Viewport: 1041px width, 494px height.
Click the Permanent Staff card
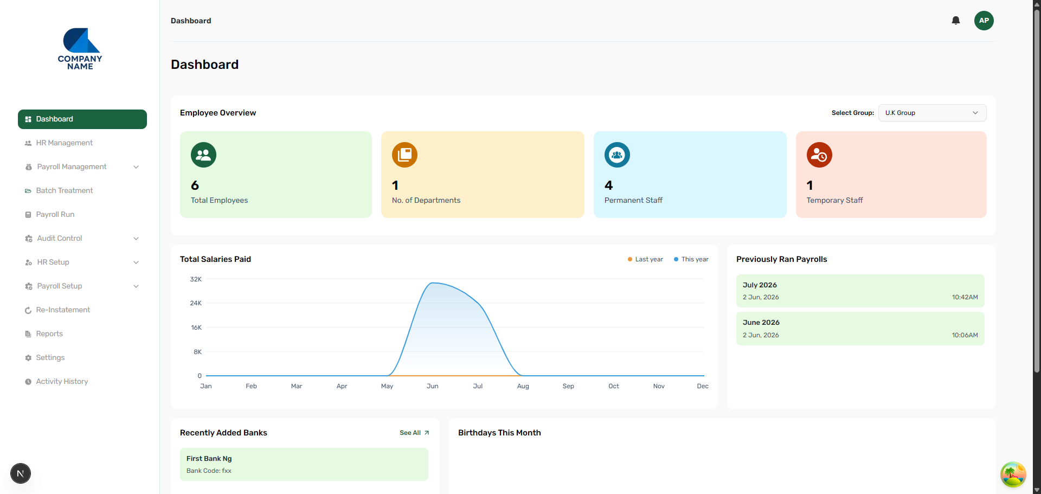690,175
